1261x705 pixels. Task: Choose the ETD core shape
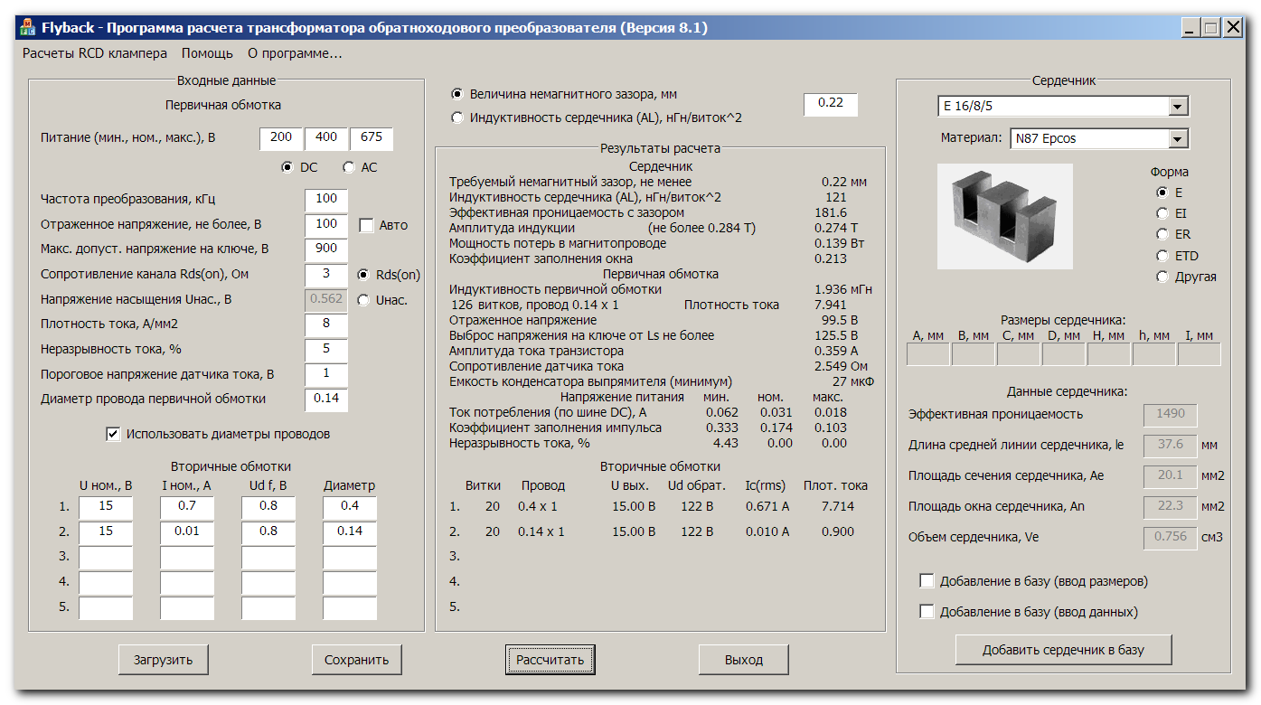1162,256
